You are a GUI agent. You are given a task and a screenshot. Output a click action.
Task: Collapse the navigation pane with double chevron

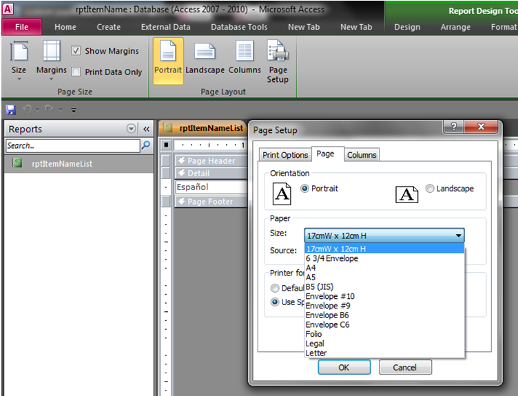coord(146,129)
